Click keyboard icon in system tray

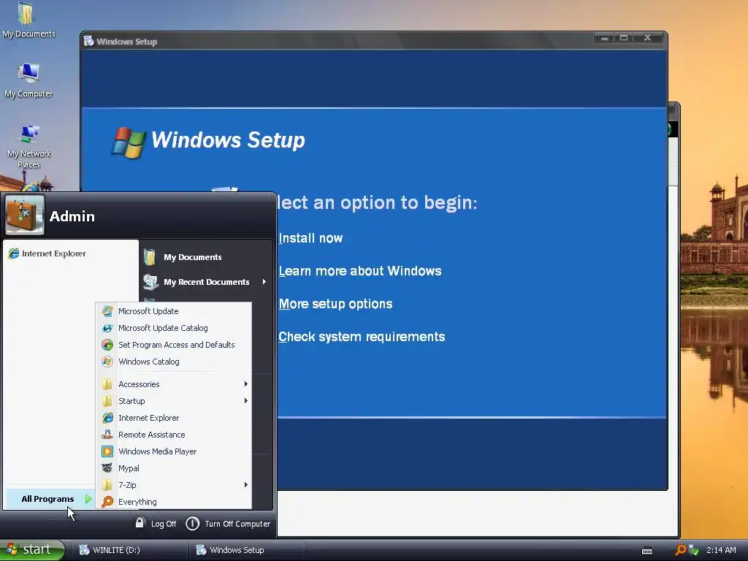(x=647, y=551)
